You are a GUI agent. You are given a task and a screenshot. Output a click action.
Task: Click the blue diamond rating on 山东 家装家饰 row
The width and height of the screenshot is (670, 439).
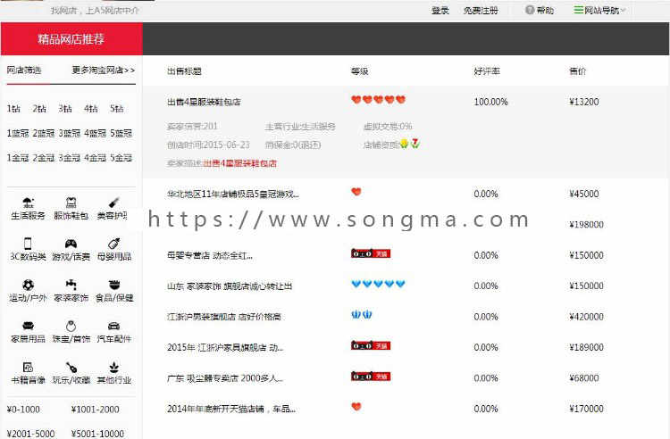378,284
